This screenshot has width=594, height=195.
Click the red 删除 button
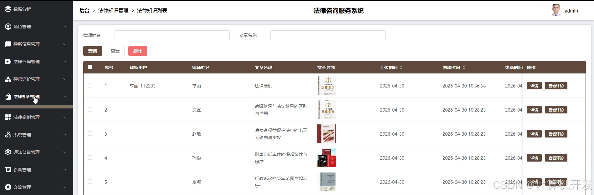[138, 51]
